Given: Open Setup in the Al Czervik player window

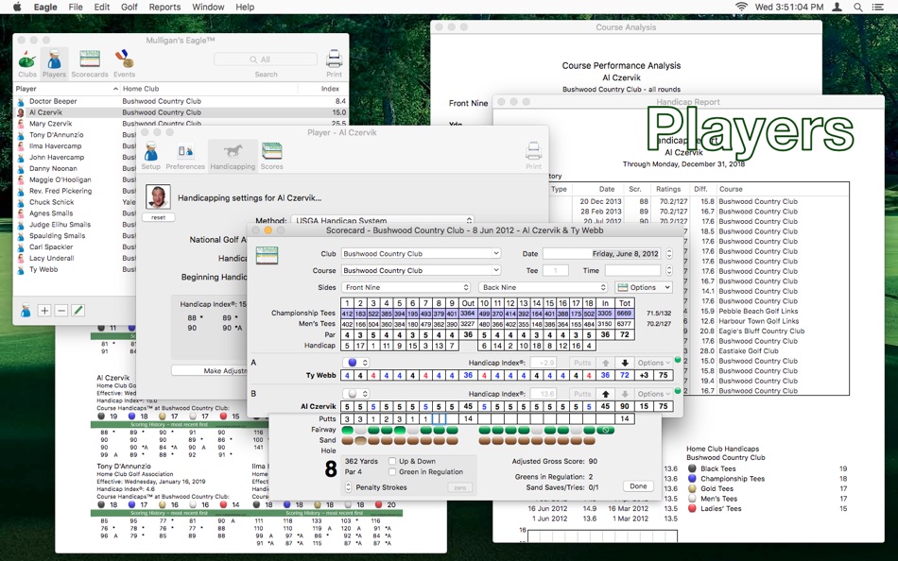Looking at the screenshot, I should [x=149, y=154].
